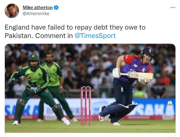Click the pink stumps in the photo
This screenshot has width=180, height=137.
pyautogui.click(x=86, y=106)
